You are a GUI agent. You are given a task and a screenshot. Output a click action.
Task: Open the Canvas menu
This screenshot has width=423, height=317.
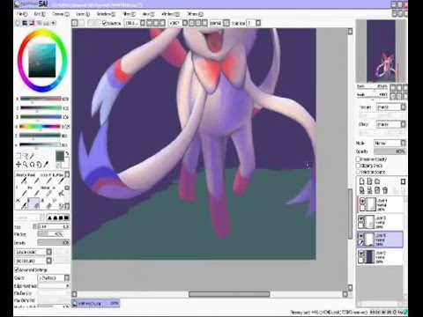tap(61, 14)
